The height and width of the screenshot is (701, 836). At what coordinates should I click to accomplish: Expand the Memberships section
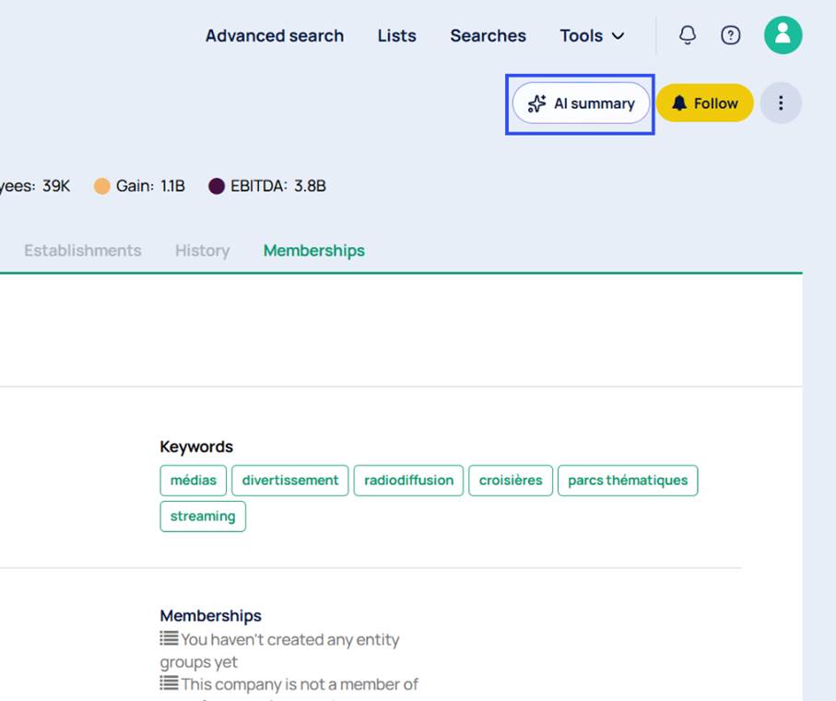tap(210, 615)
